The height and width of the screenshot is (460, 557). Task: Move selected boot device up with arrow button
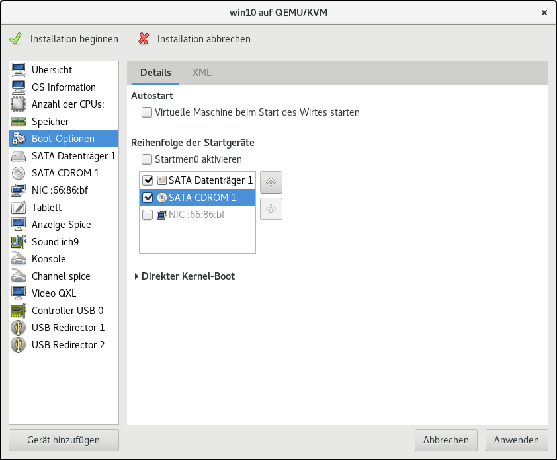click(271, 182)
